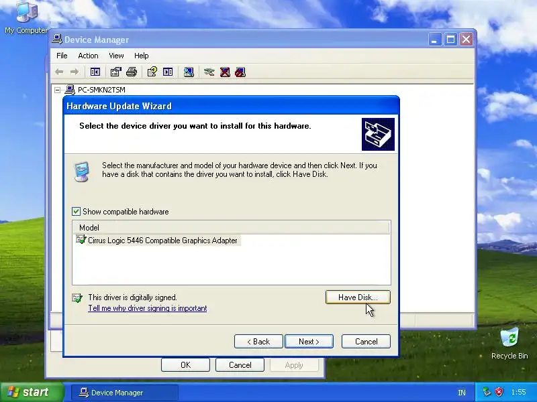The width and height of the screenshot is (537, 402).
Task: Maximize the Device Manager window
Action: (450, 40)
